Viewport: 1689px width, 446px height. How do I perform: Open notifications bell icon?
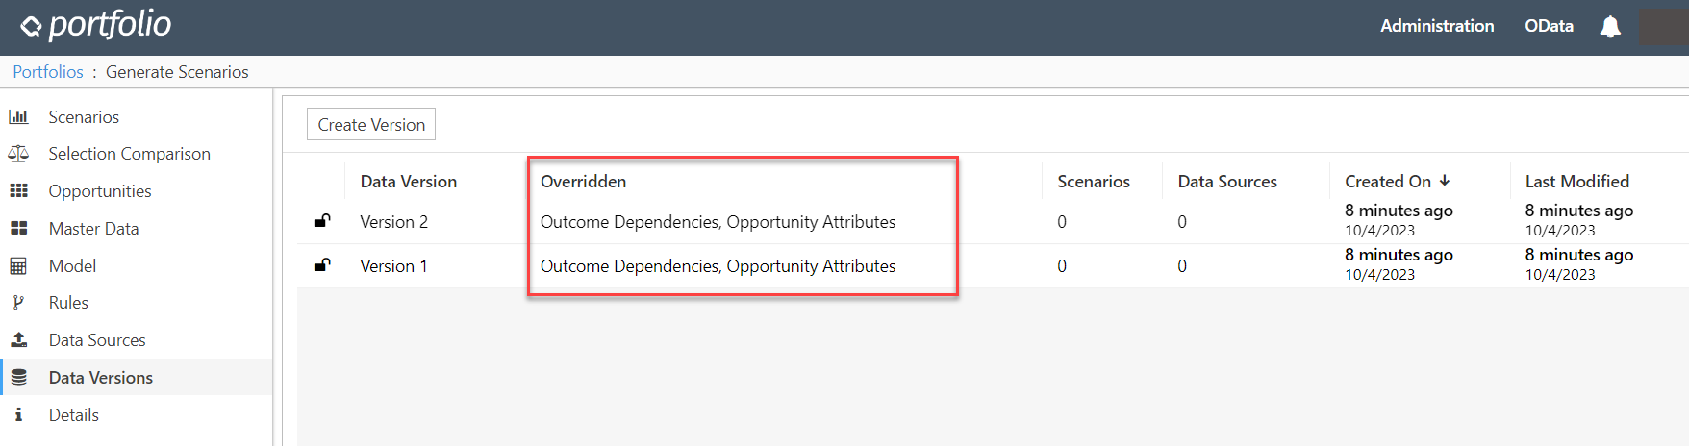1610,27
